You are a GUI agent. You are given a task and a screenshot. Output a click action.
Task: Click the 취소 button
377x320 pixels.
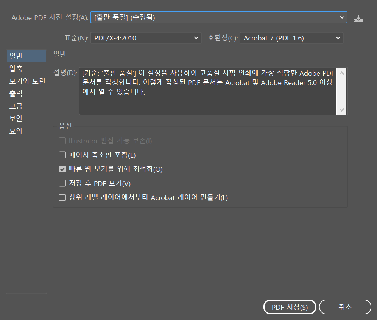pyautogui.click(x=345, y=307)
